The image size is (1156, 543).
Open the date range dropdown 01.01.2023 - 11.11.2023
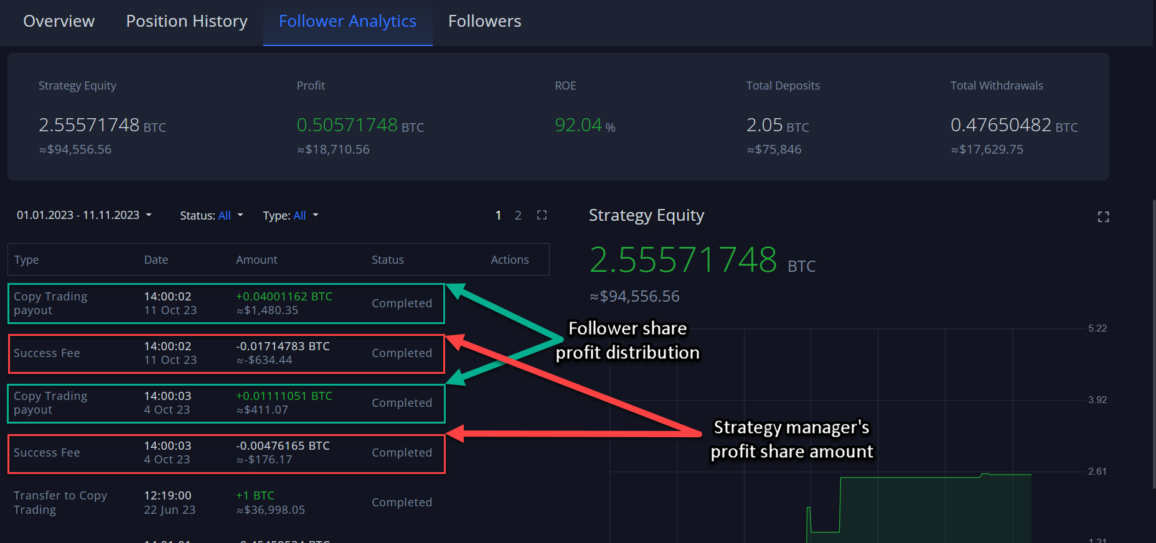[84, 215]
